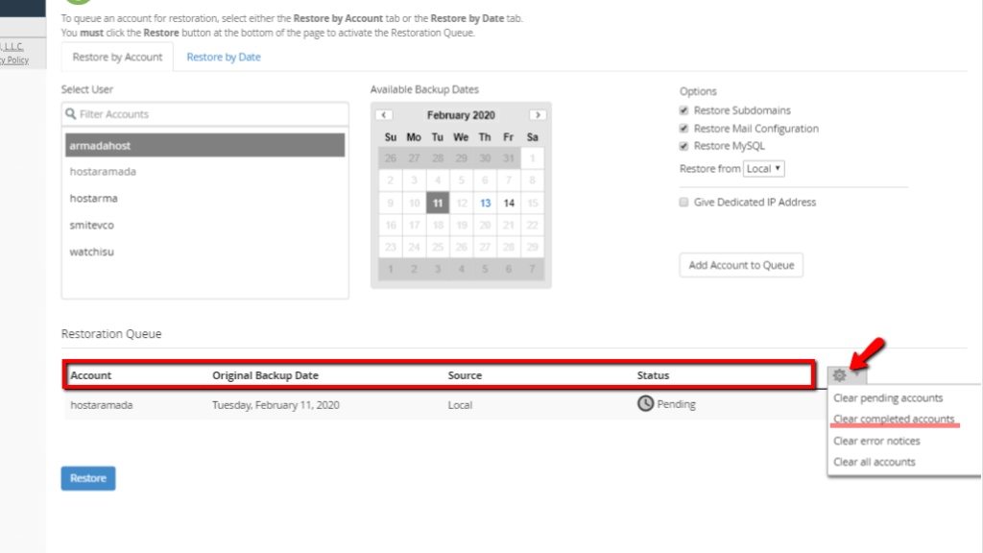Go to previous month in calendar

(x=384, y=115)
